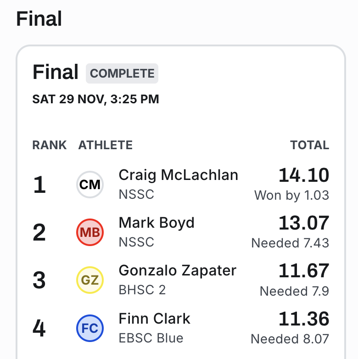The width and height of the screenshot is (358, 359).
Task: Click Mark Boyd's red MB avatar
Action: pyautogui.click(x=90, y=232)
